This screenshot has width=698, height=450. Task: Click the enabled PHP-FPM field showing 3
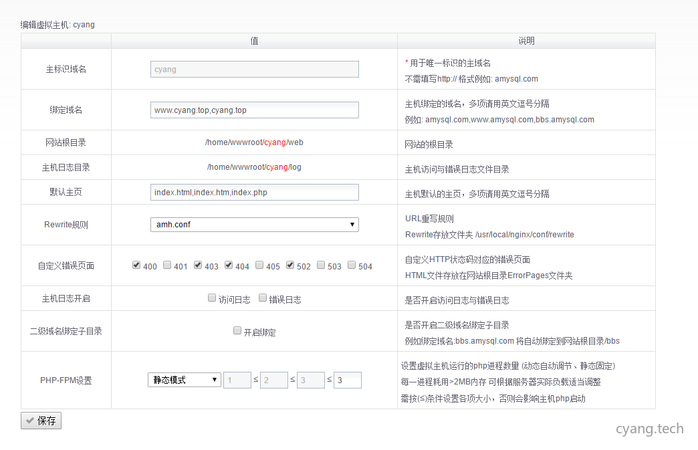pyautogui.click(x=347, y=380)
